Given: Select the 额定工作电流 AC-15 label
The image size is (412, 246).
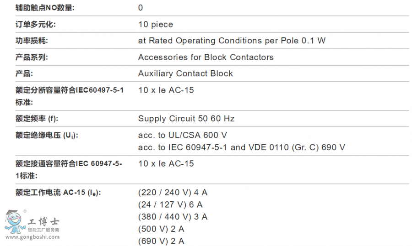Looking at the screenshot, I should pos(58,193).
